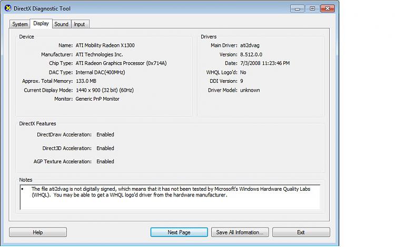Click driver date '7/3/2008 11:23:46 PM'
Image resolution: width=395 pixels, height=247 pixels.
coord(265,63)
